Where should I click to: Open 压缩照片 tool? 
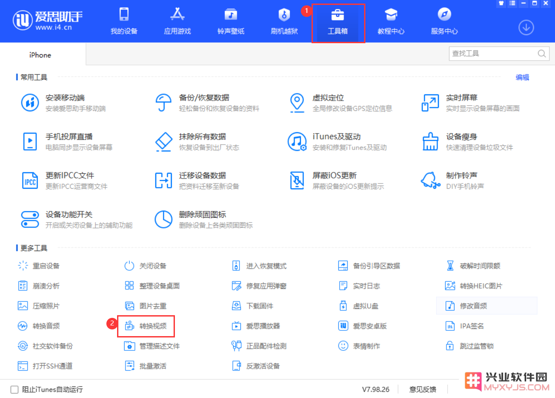click(x=39, y=306)
